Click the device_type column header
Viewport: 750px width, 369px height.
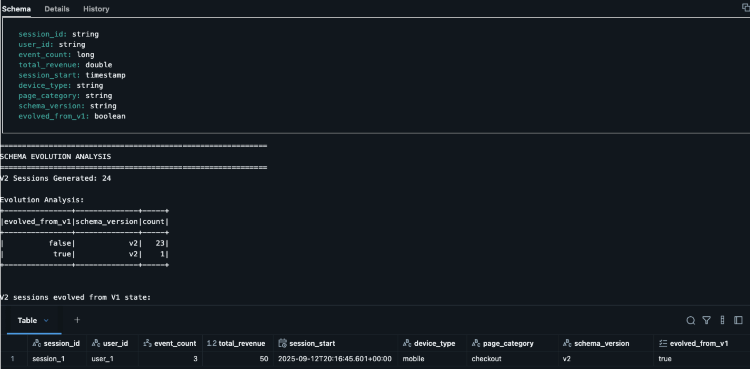click(434, 343)
